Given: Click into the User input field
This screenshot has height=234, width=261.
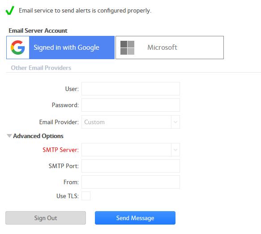Looking at the screenshot, I should point(131,89).
